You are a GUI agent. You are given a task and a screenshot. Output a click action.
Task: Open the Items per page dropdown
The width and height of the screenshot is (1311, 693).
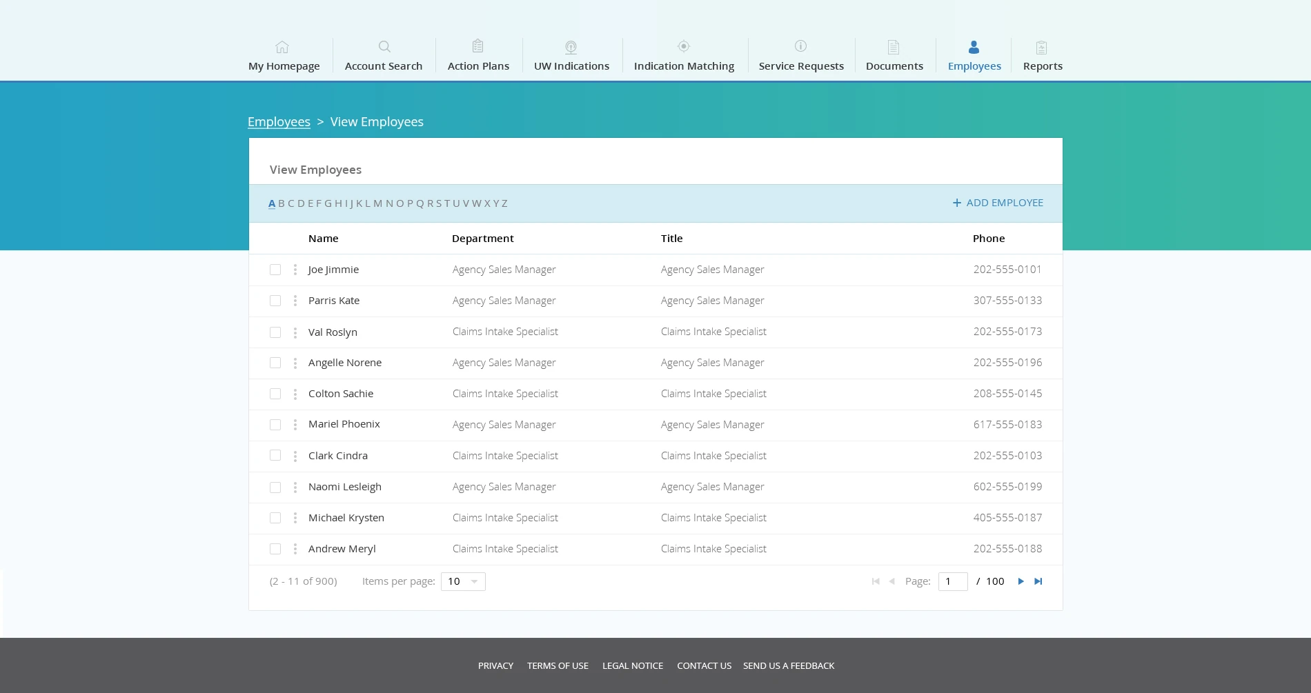tap(463, 581)
